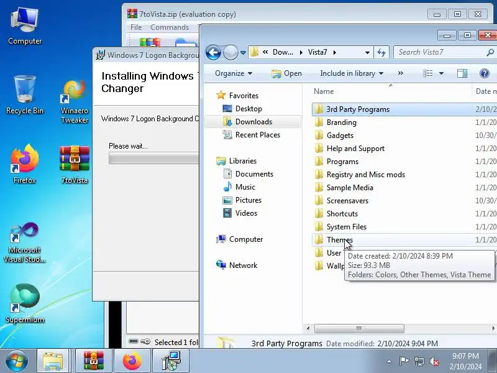Toggle the preview pane in Explorer

[462, 73]
